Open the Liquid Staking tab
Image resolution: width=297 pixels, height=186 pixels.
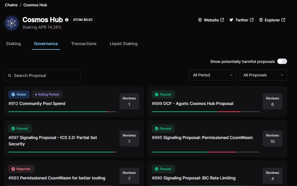pos(123,44)
